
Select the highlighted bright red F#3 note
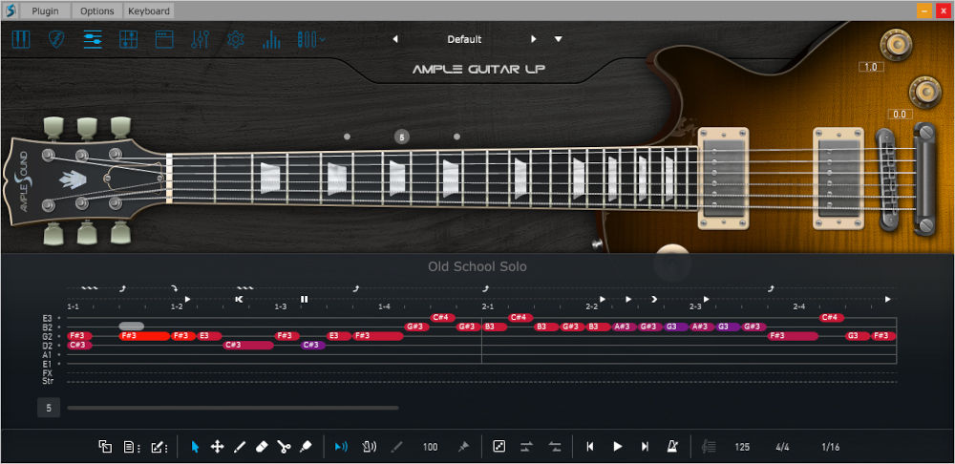[x=144, y=335]
